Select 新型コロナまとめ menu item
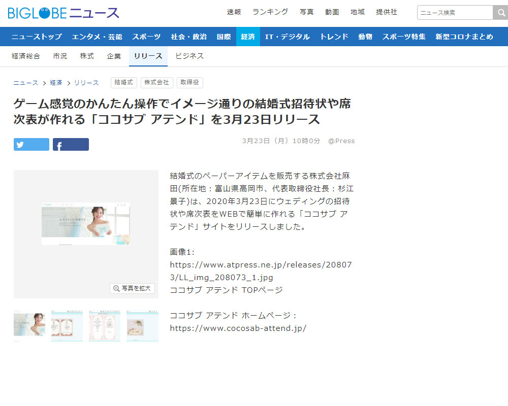The width and height of the screenshot is (508, 406). pyautogui.click(x=464, y=37)
